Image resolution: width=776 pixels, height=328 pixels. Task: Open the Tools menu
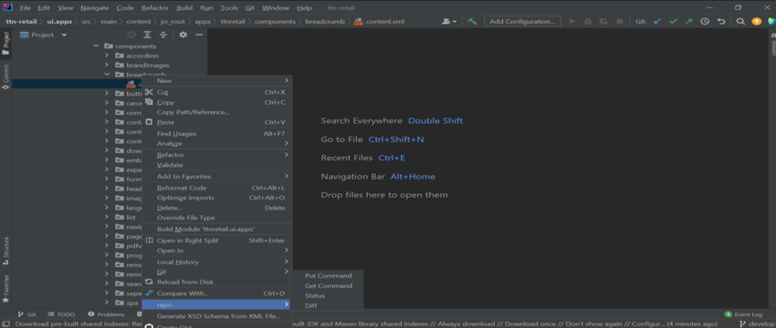(229, 8)
